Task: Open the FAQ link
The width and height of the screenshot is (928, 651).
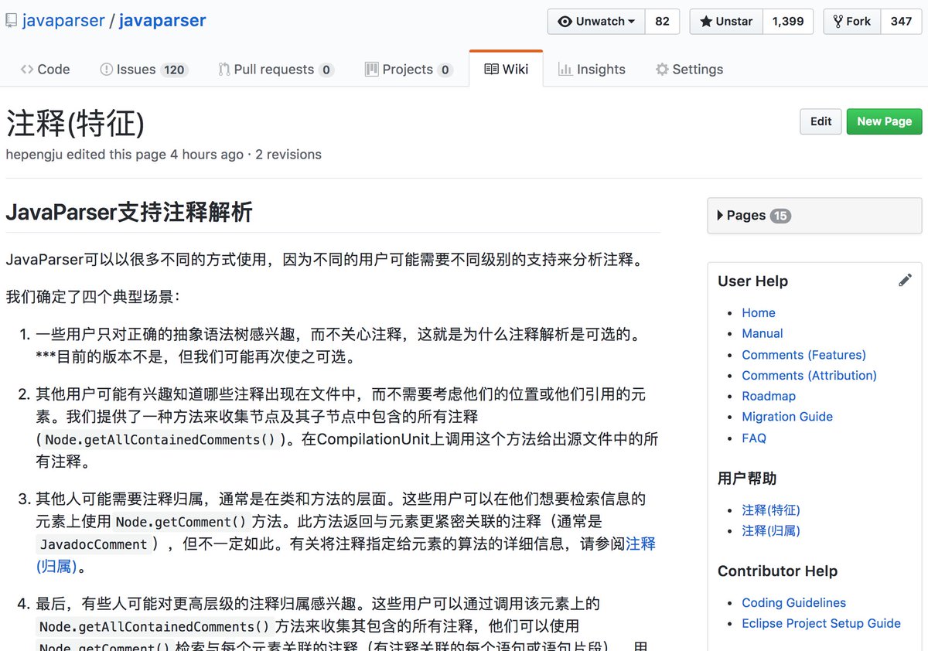Action: click(x=754, y=438)
